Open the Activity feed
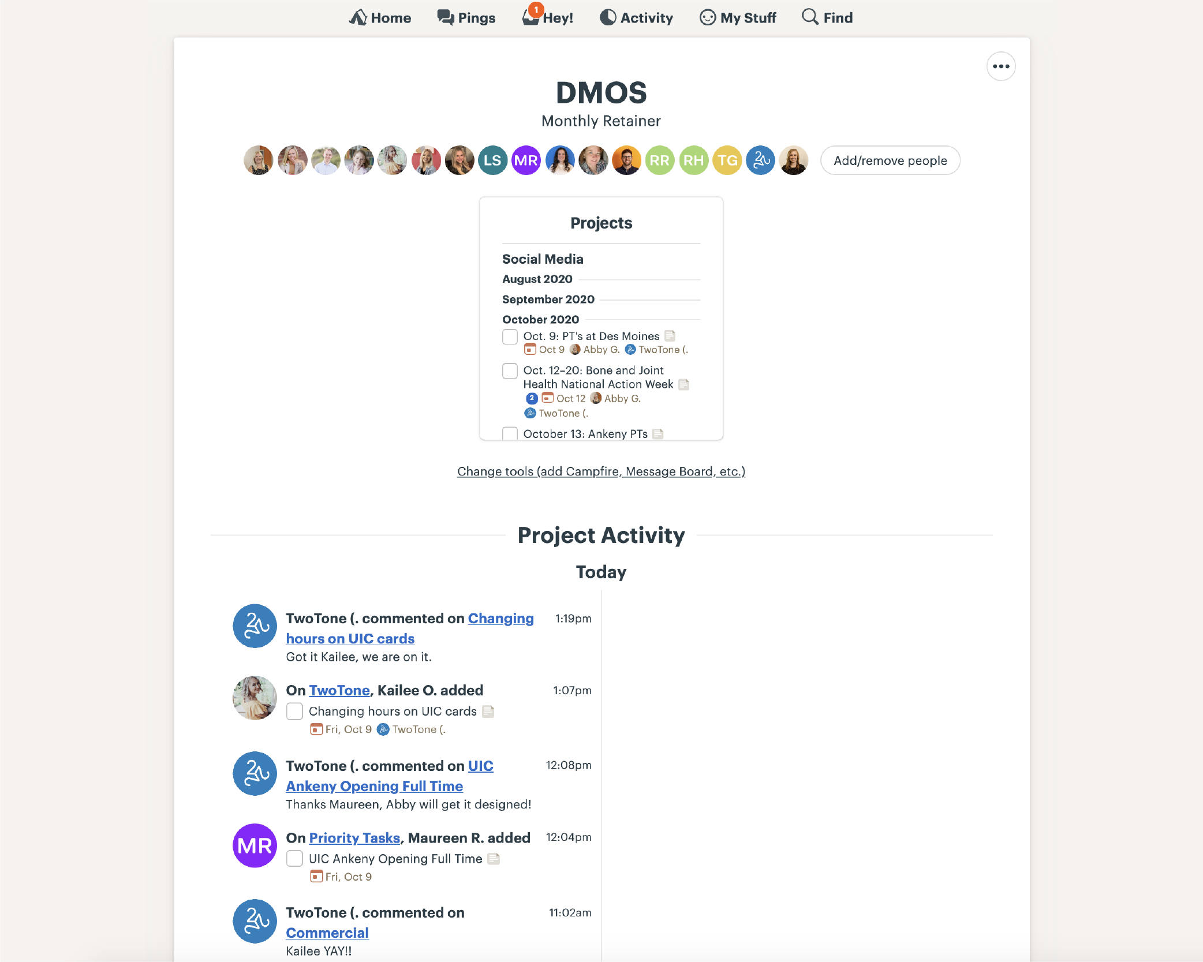The image size is (1203, 962). pos(636,18)
